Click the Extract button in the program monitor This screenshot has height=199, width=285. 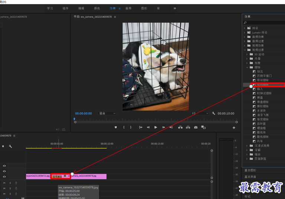[x=188, y=127]
